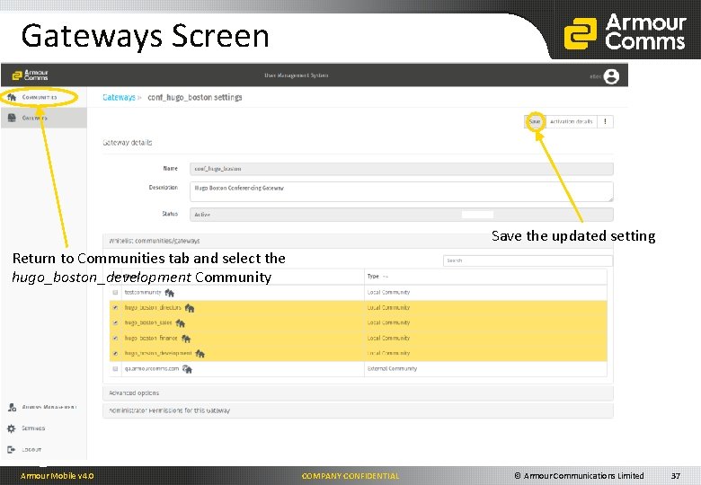
Task: Open the Gateways sidebar tab
Action: [43, 118]
